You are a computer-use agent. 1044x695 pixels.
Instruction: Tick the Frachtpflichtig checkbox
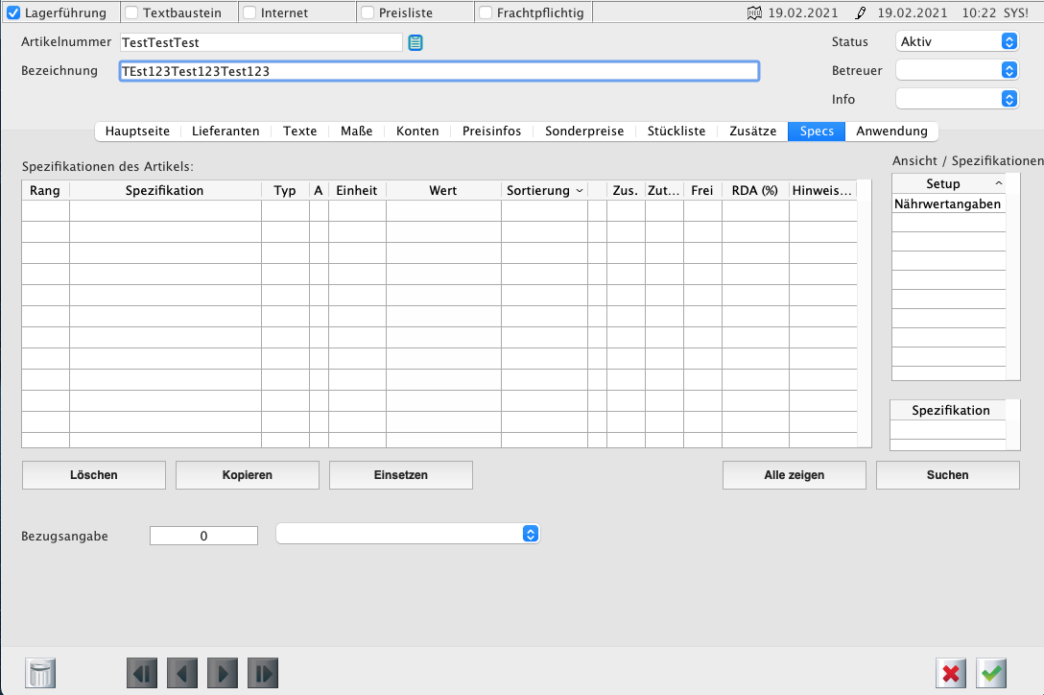pyautogui.click(x=486, y=13)
